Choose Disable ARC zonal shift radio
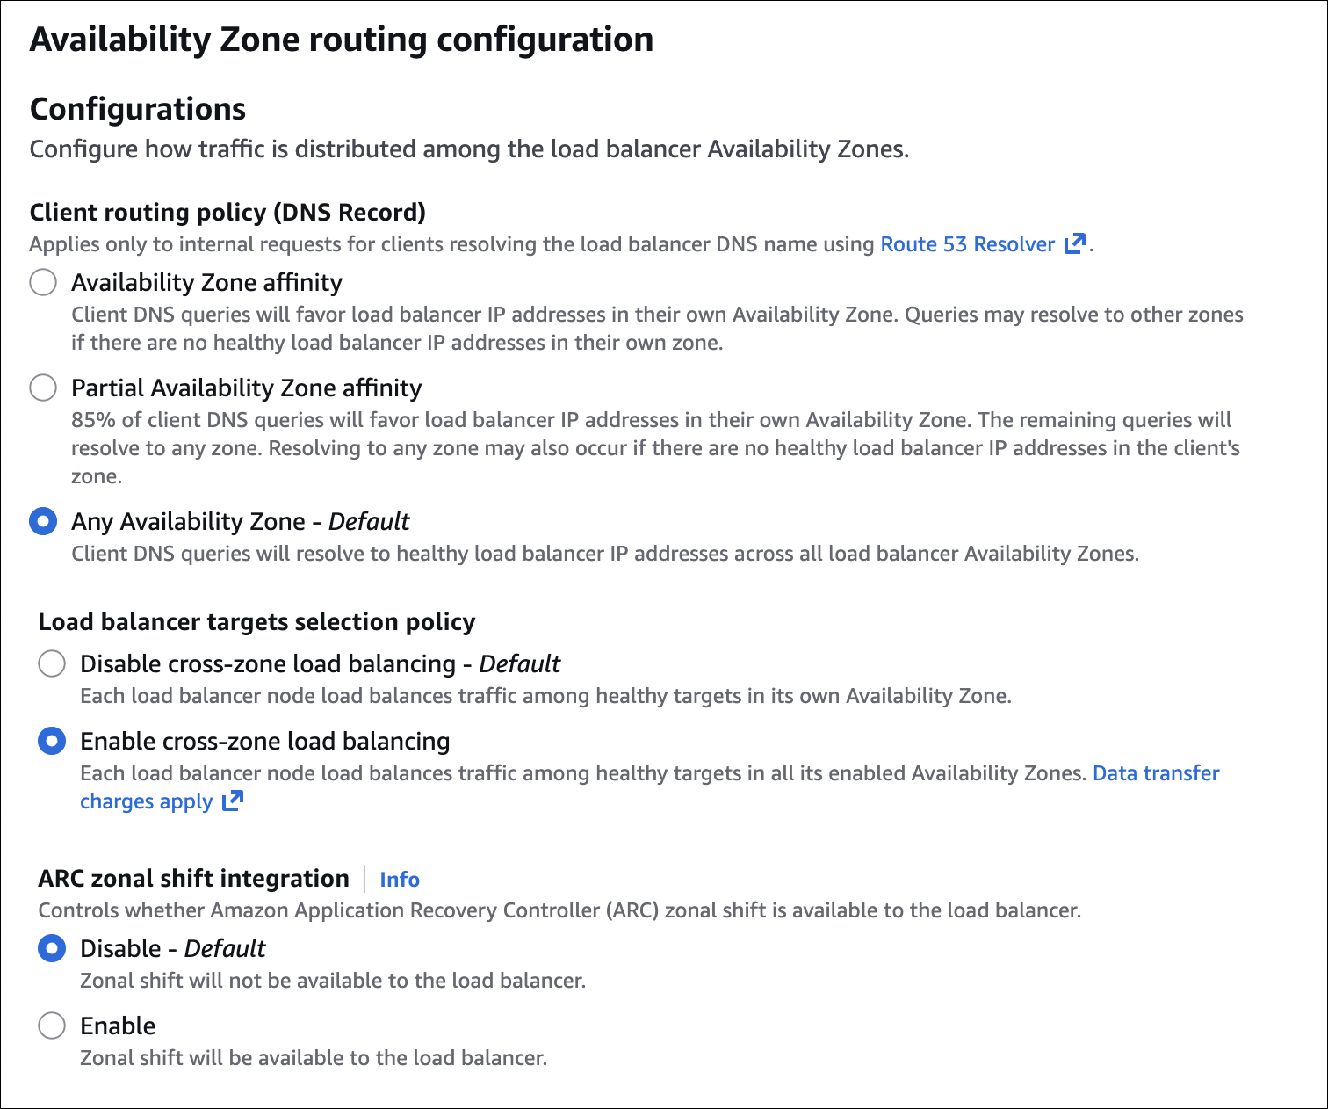 pyautogui.click(x=52, y=949)
